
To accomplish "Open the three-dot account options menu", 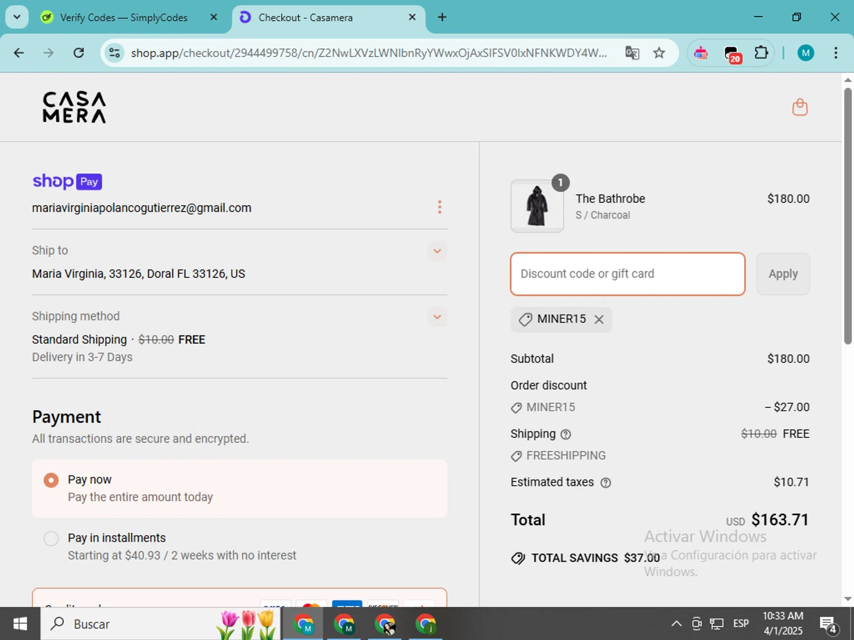I will pos(440,207).
